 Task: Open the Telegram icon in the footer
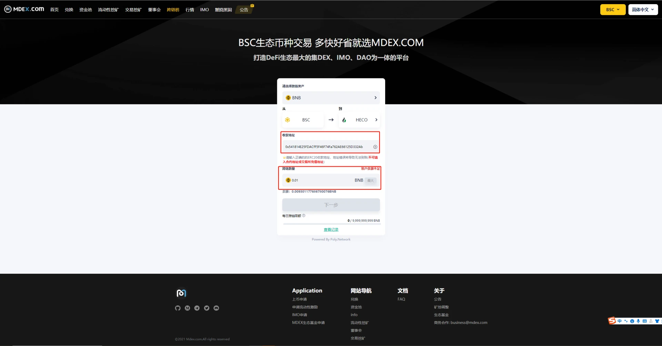click(x=197, y=308)
